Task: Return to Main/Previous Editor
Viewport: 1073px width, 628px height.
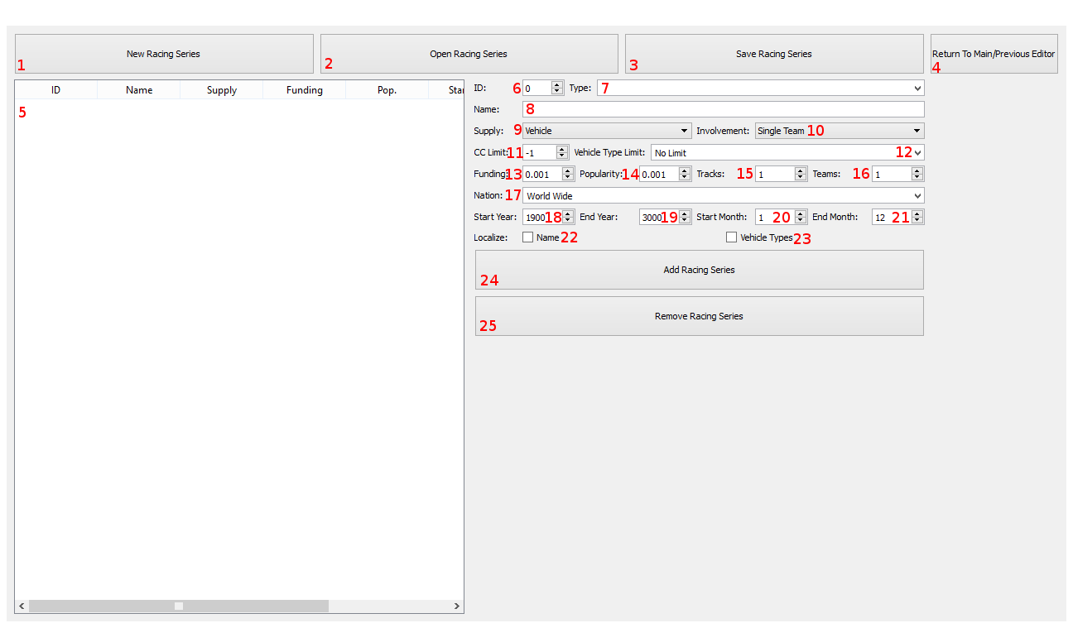Action: pyautogui.click(x=994, y=54)
